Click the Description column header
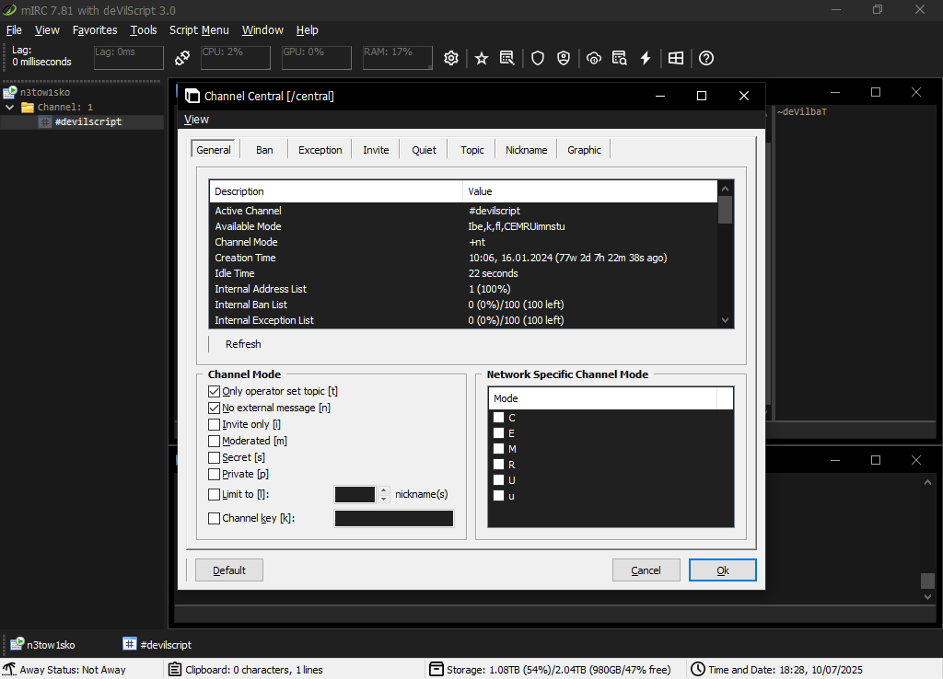The image size is (943, 679). point(335,191)
